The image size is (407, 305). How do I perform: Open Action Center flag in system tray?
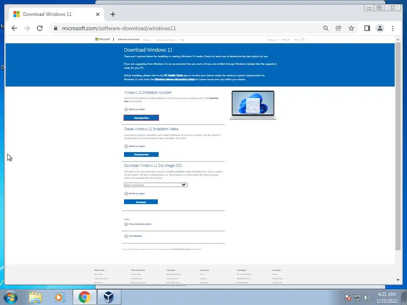[348, 297]
